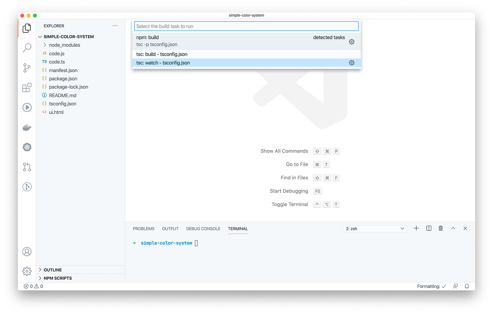Open the pull requests view icon
This screenshot has height=314, width=493.
click(27, 167)
